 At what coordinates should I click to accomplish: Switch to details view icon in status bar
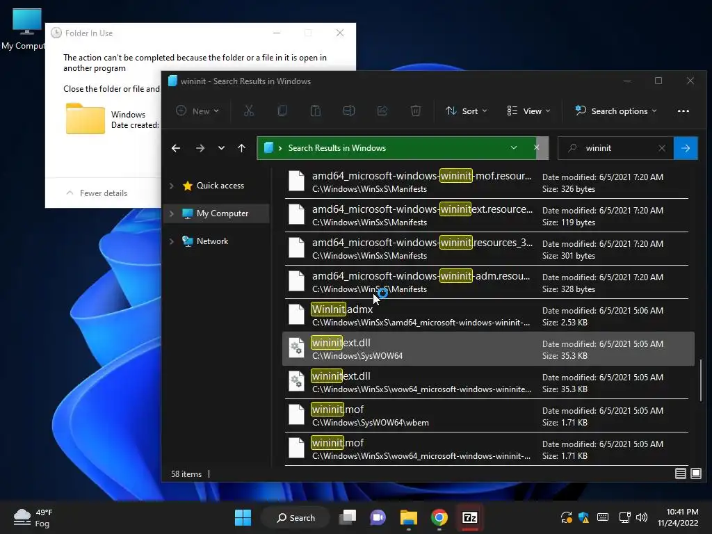coord(680,474)
